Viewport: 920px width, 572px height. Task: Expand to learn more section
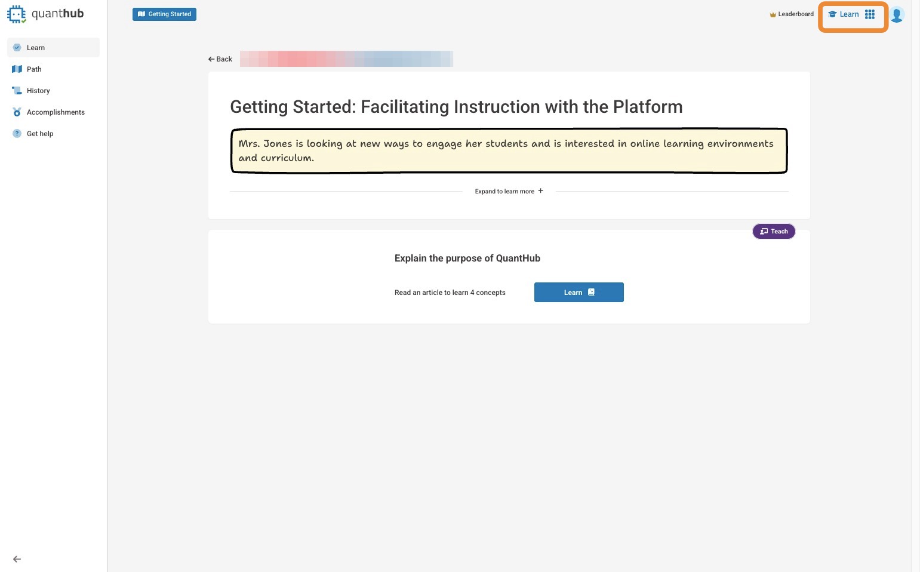pos(509,191)
